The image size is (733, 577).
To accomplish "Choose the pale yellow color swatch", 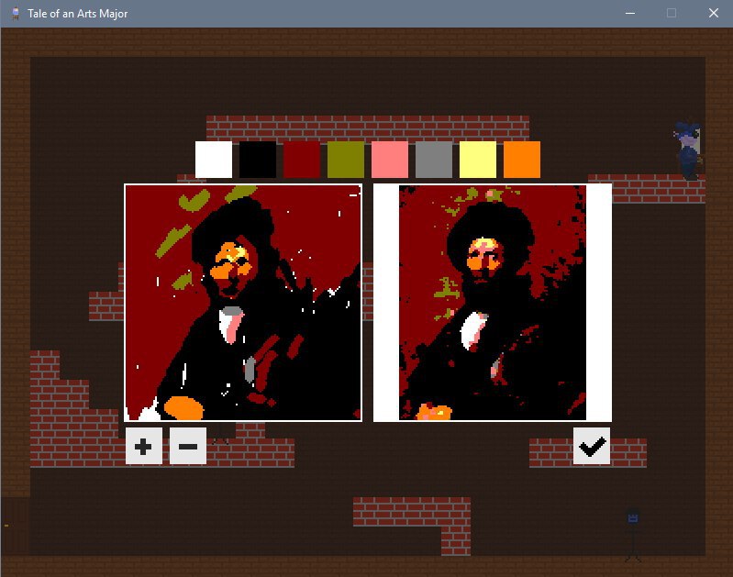I will [x=478, y=160].
